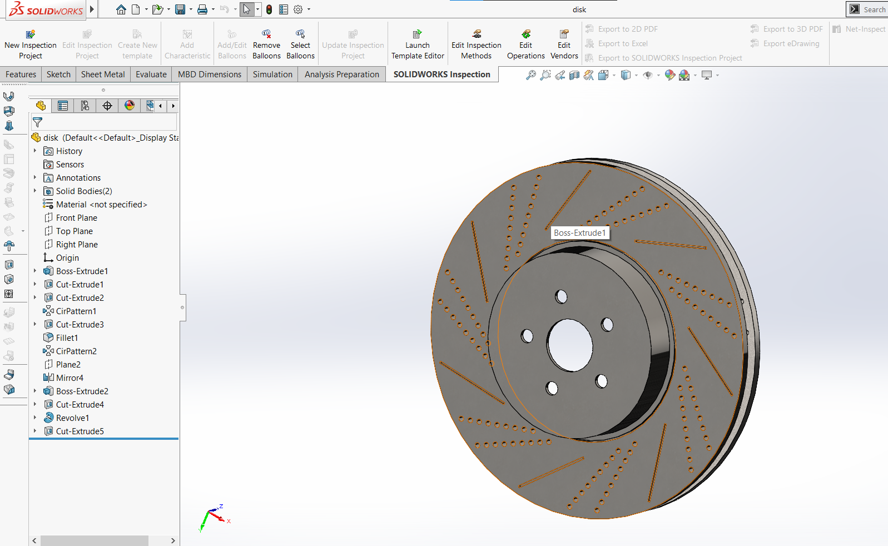Image resolution: width=888 pixels, height=546 pixels.
Task: Click the Section View icon
Action: [x=574, y=75]
